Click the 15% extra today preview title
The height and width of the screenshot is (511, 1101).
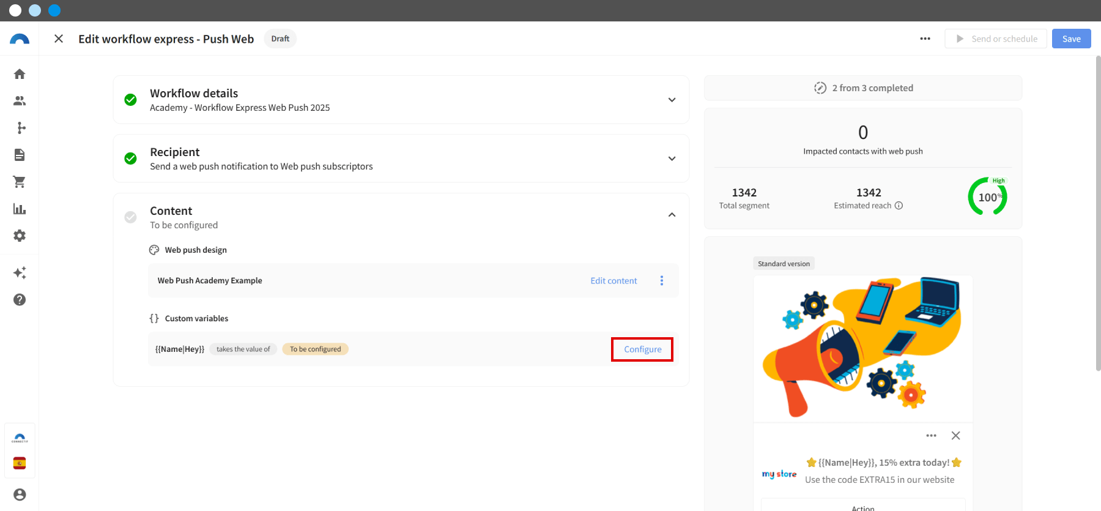pos(884,463)
